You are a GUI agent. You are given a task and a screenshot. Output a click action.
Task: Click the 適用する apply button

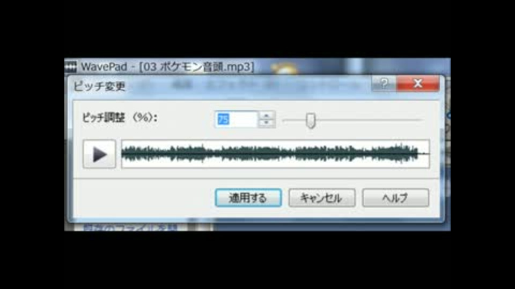(x=248, y=197)
